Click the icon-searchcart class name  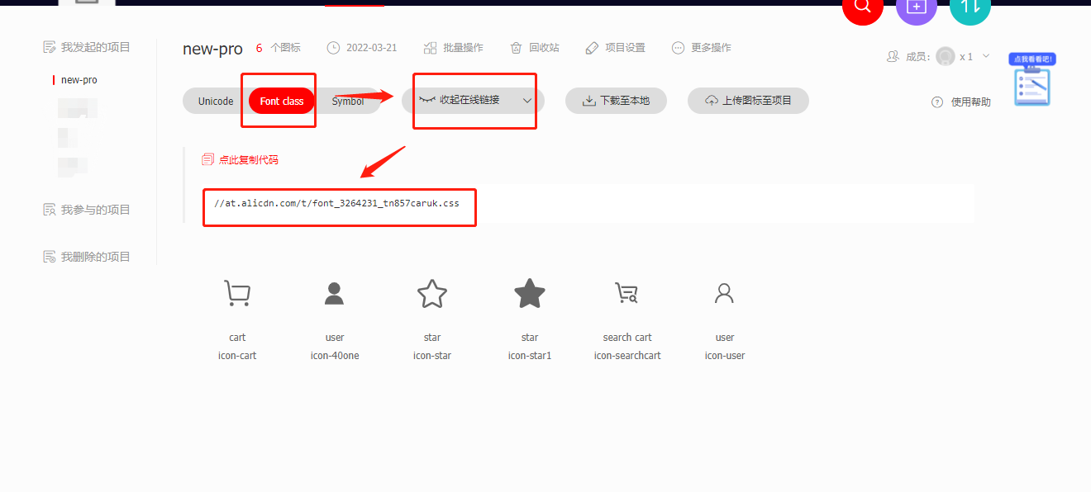coord(627,356)
